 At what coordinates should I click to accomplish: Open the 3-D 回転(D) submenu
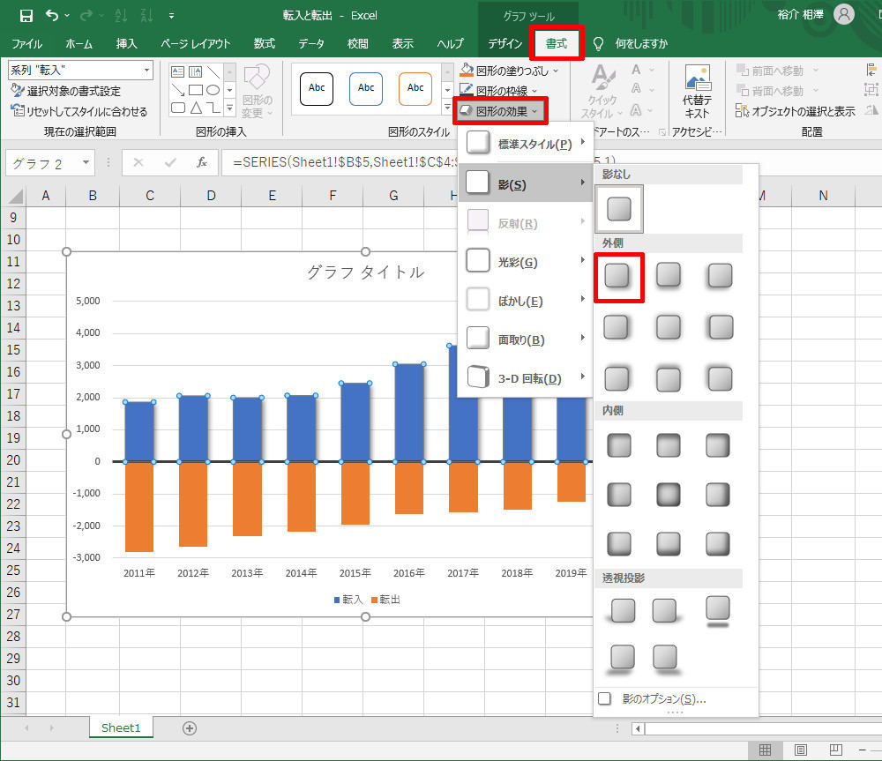(x=526, y=378)
